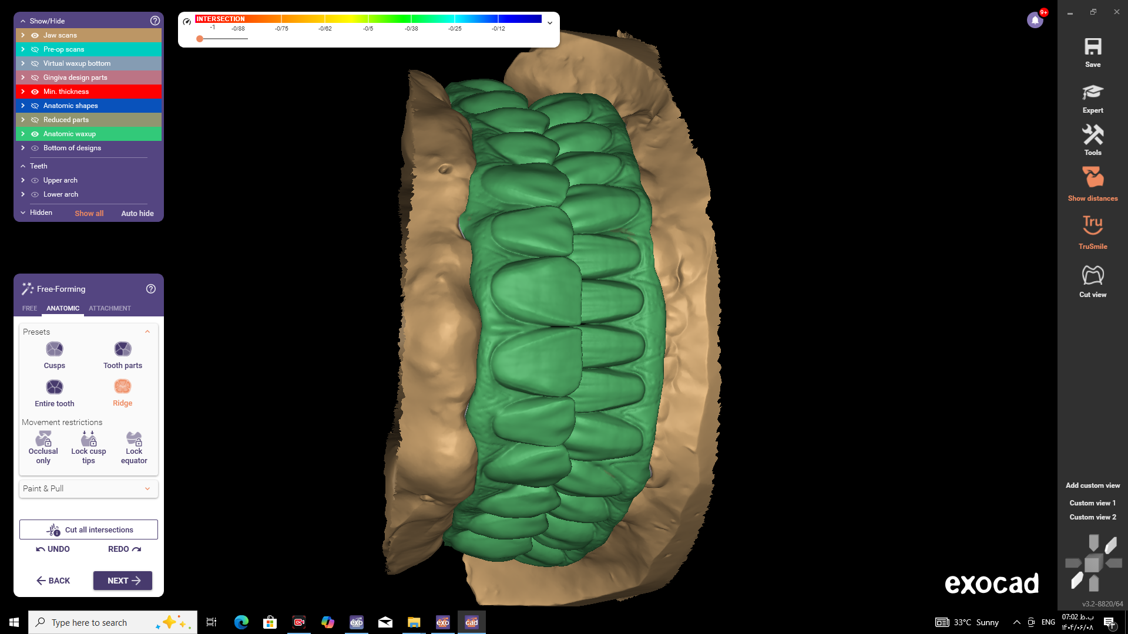Screen dimensions: 1128x634
Task: Open the intersection scale dropdown arrow
Action: [550, 23]
